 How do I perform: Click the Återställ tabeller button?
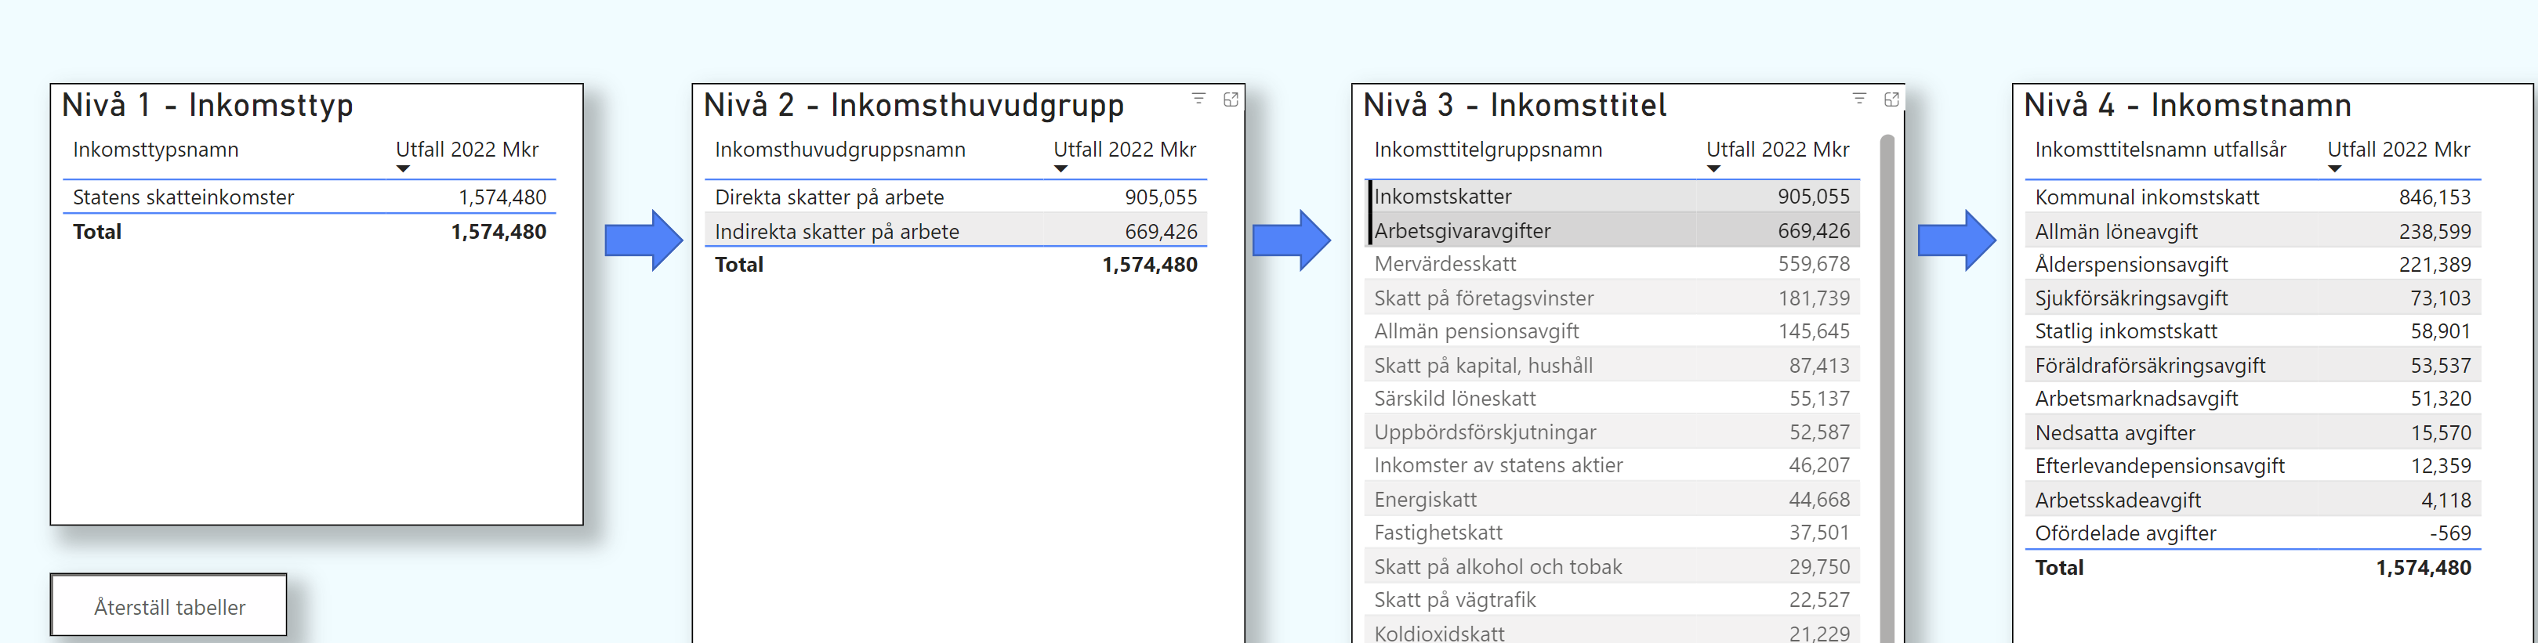click(x=169, y=606)
